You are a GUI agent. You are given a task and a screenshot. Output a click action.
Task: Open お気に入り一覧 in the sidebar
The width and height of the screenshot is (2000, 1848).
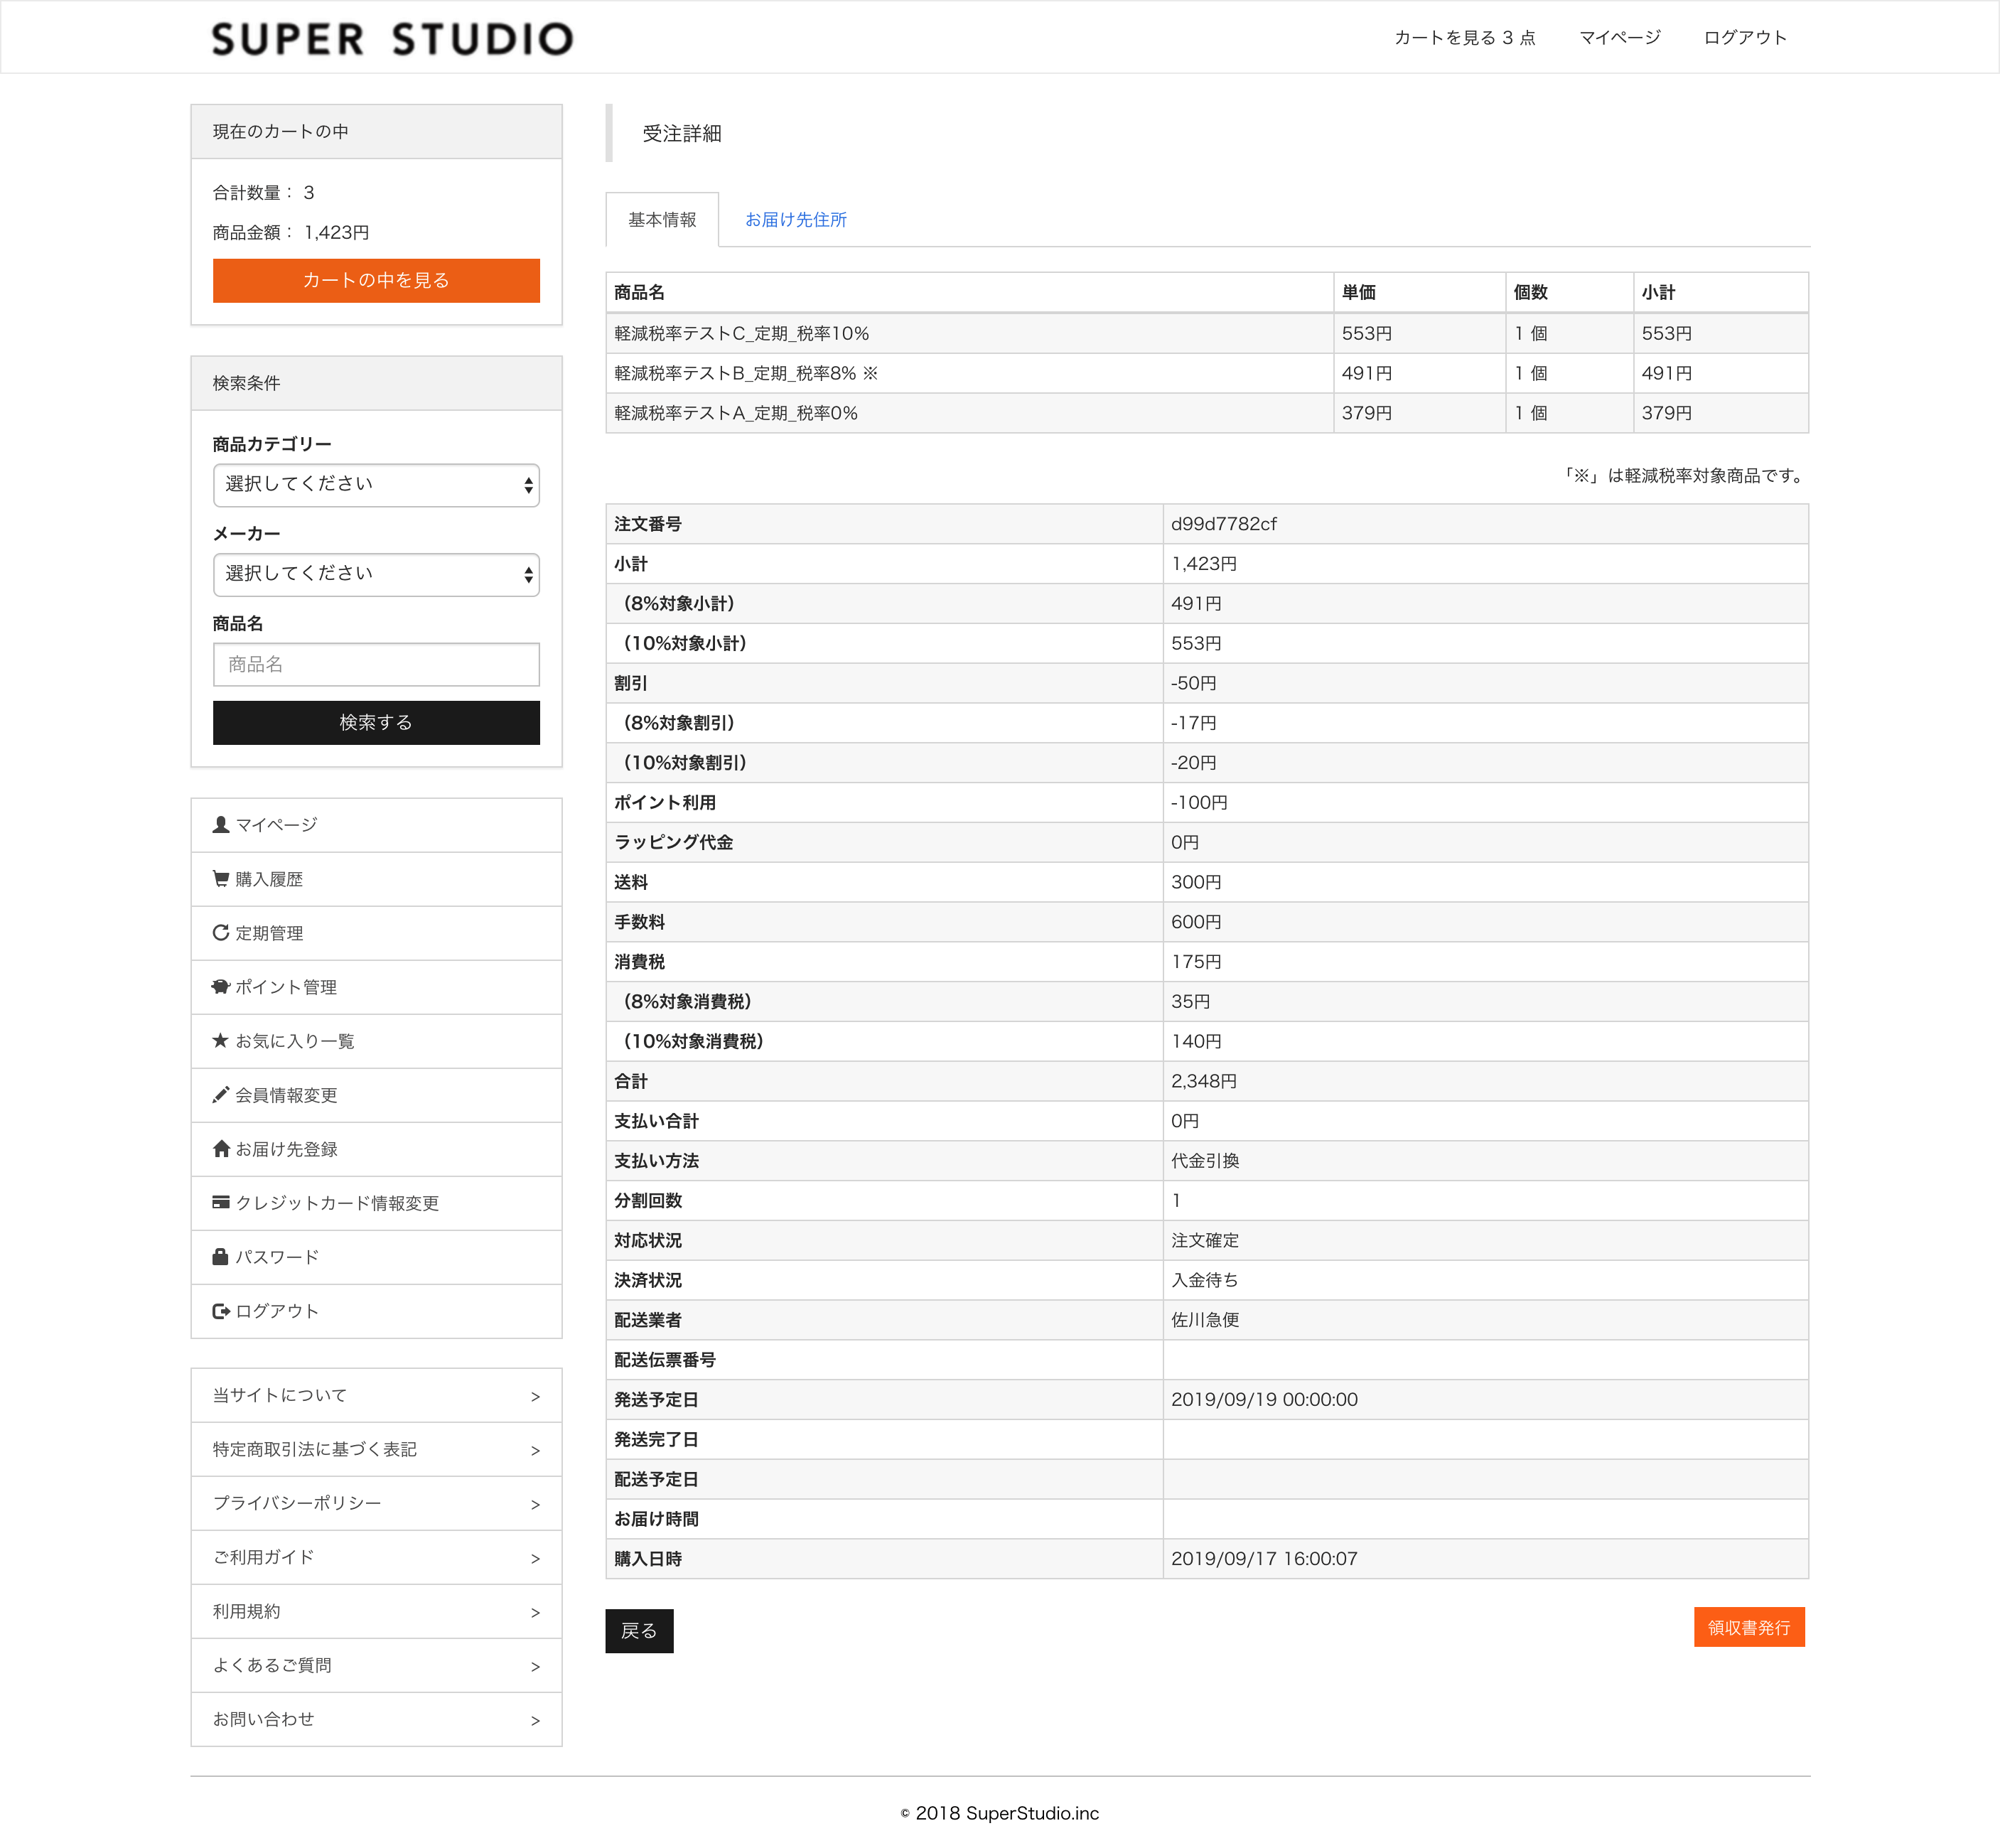coord(376,1041)
